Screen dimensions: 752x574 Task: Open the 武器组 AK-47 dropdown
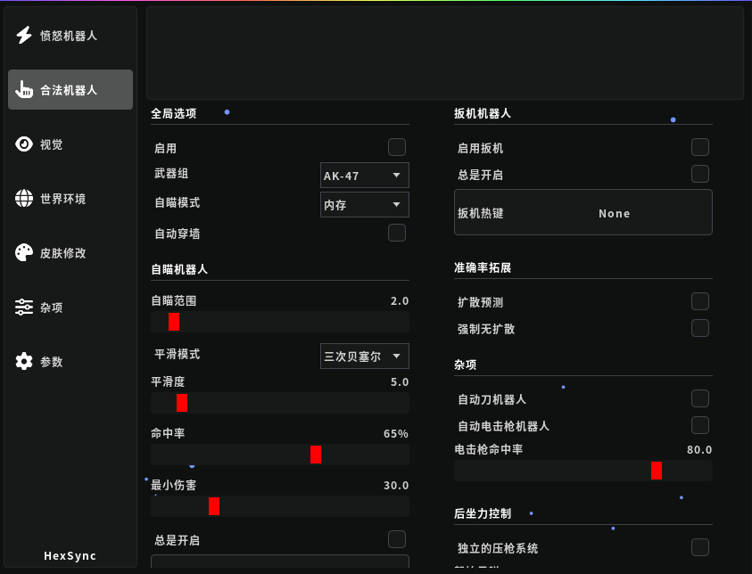(x=364, y=176)
